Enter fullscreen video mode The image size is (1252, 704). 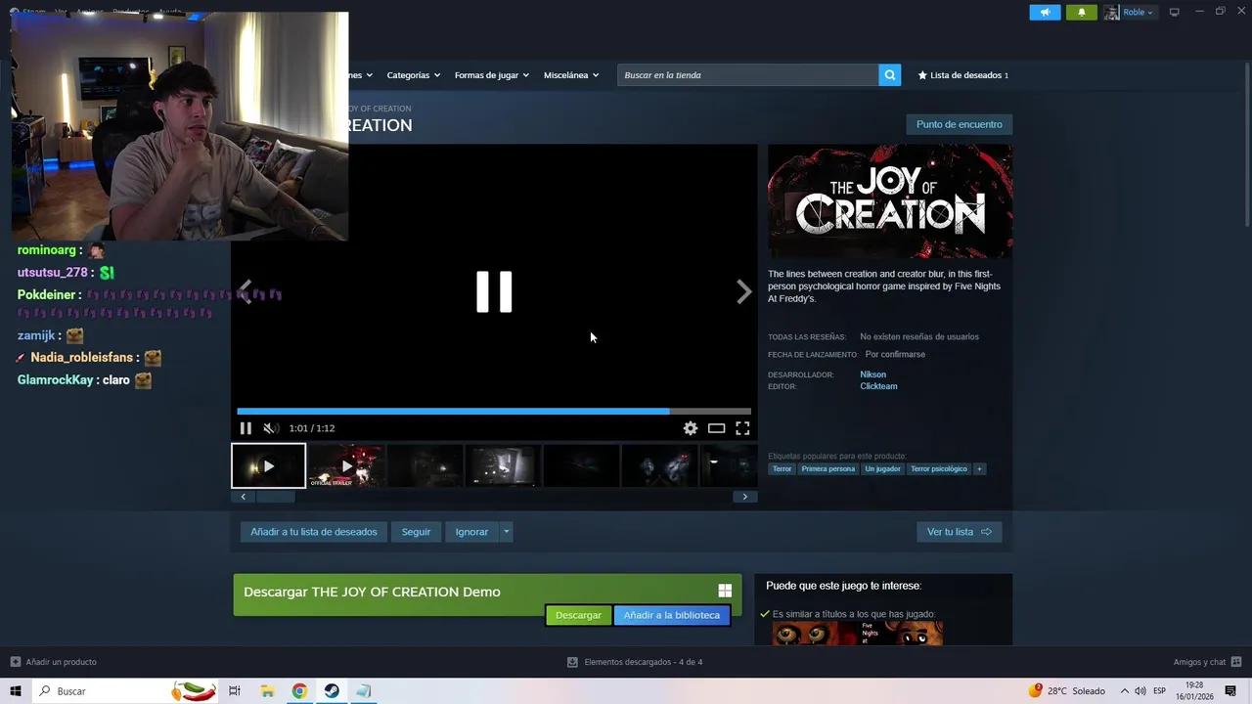tap(742, 428)
